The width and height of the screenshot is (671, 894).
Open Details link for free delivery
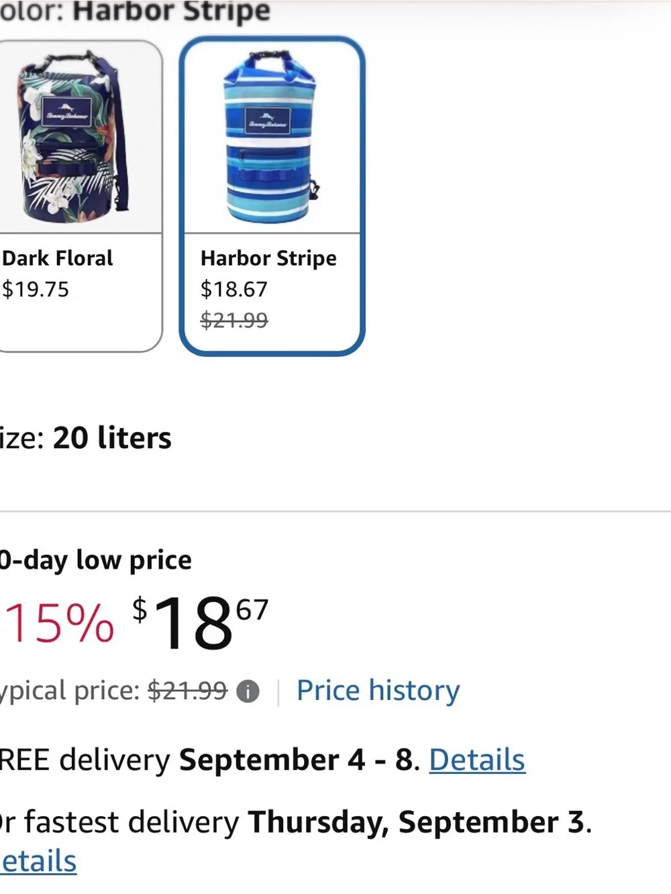[x=477, y=760]
